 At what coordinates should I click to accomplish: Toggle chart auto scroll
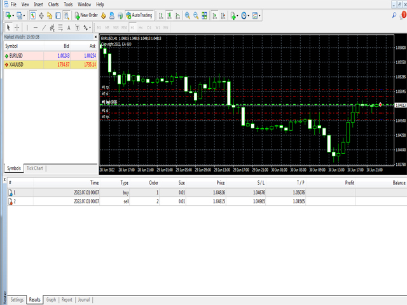tap(215, 15)
